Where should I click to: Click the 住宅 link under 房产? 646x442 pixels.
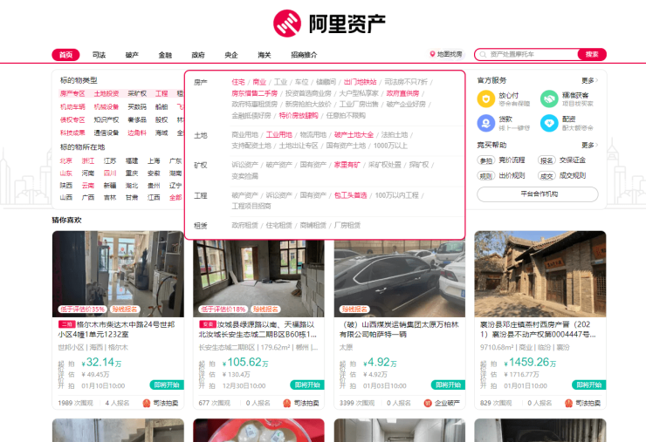[238, 82]
